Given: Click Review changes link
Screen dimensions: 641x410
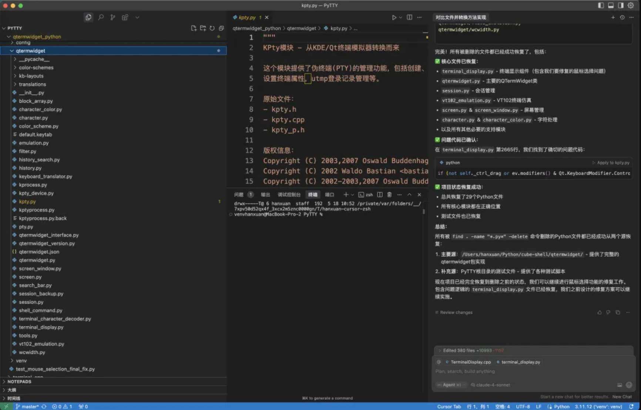Looking at the screenshot, I should click(x=454, y=312).
